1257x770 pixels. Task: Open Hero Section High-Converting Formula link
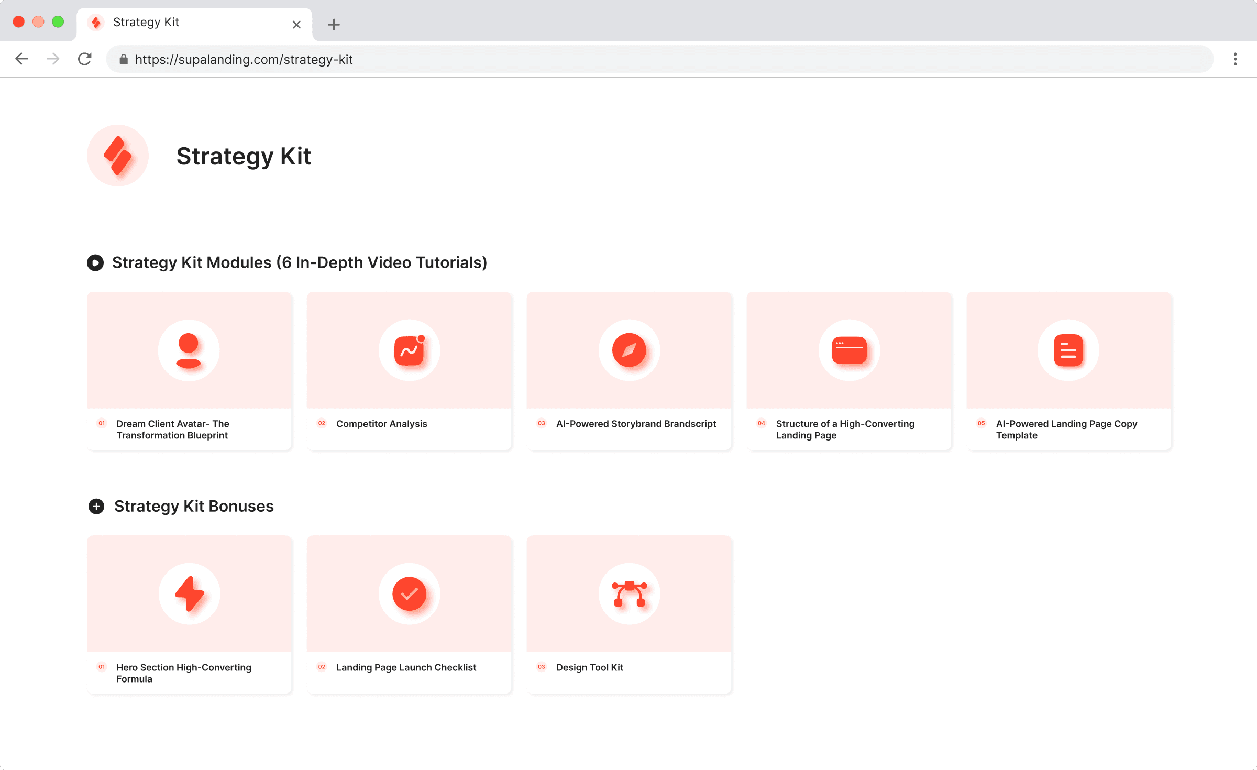tap(184, 673)
